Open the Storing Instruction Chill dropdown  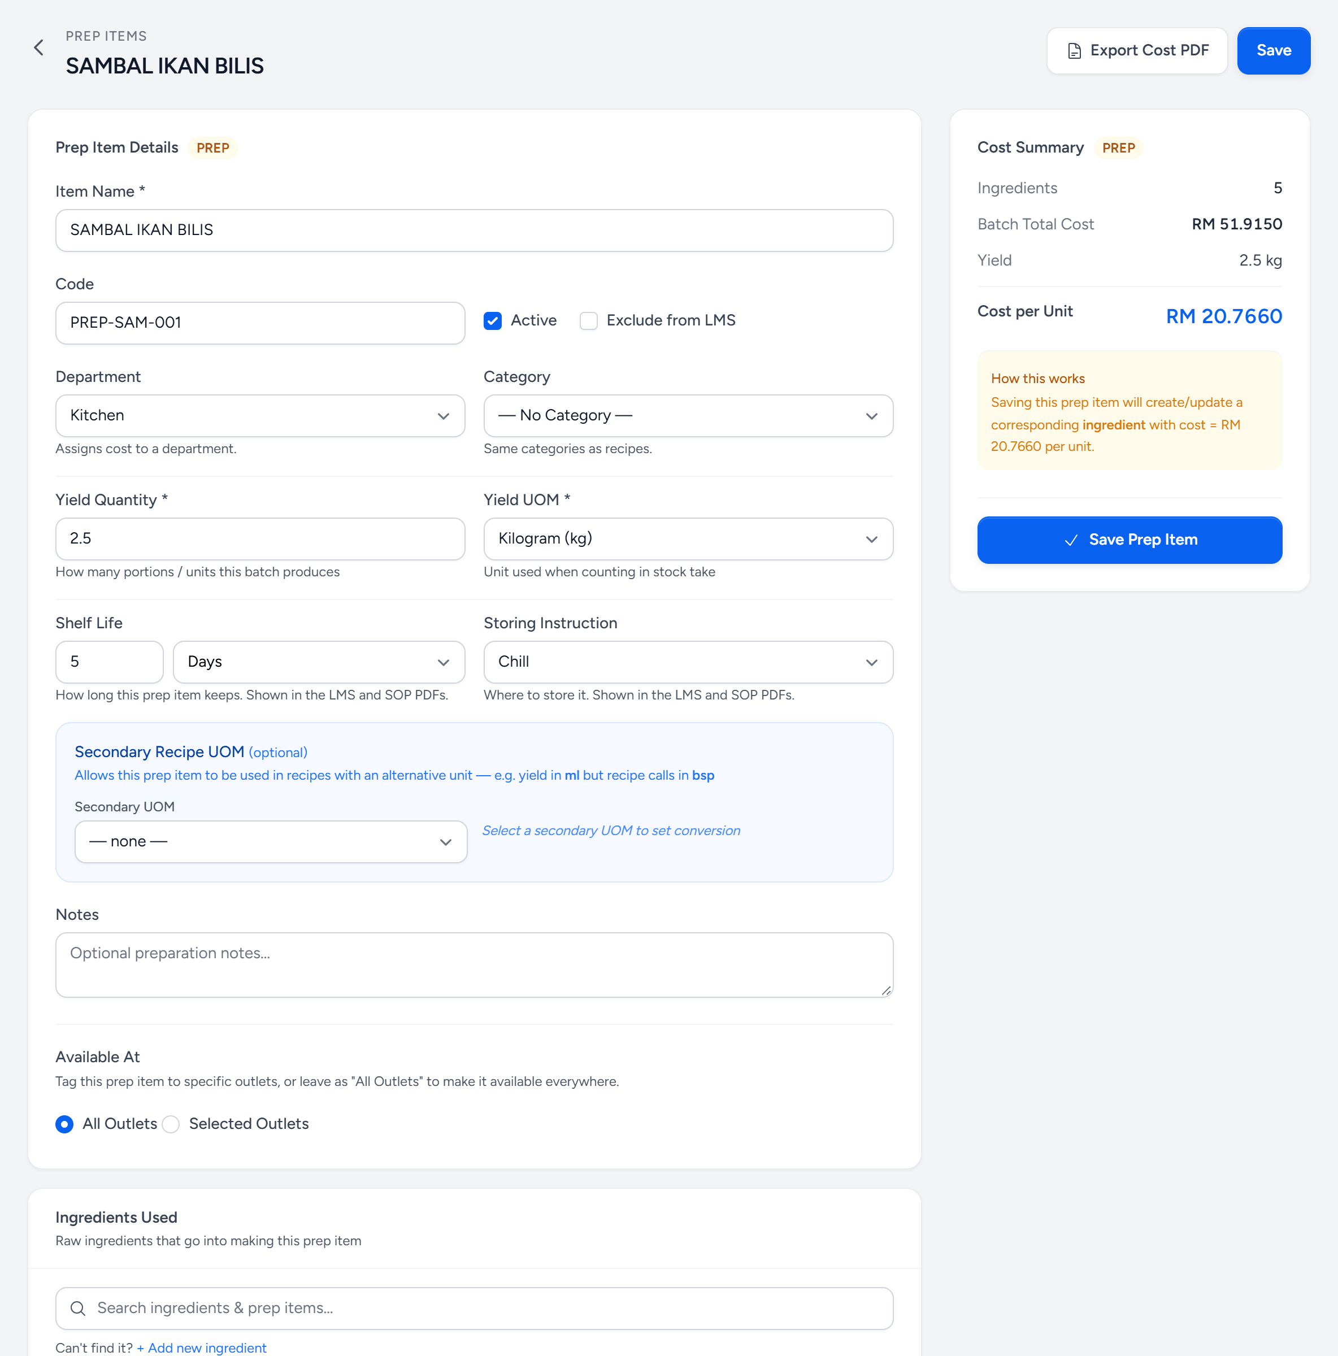pos(688,662)
